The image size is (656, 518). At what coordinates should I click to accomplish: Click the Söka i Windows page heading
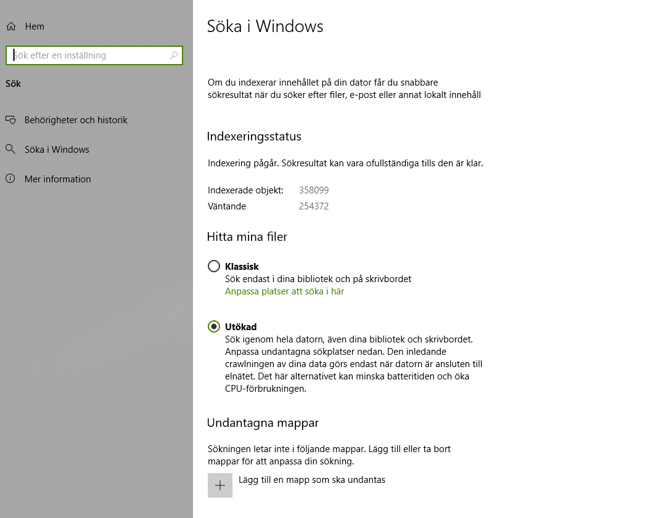(x=265, y=26)
